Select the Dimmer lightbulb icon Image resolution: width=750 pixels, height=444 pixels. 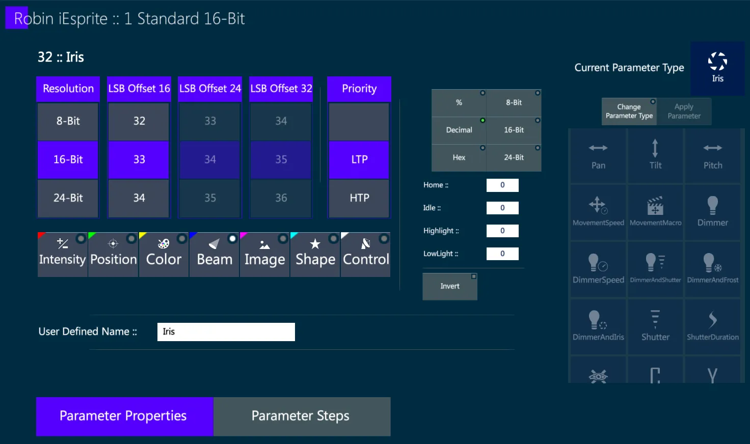tap(712, 212)
